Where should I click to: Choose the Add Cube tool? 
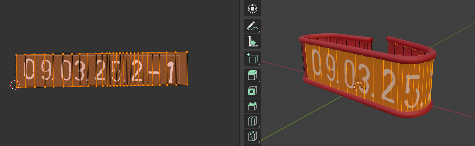pyautogui.click(x=252, y=59)
